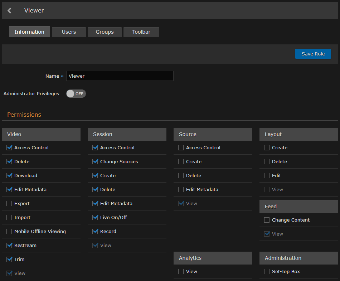Uncheck Restream under Video permissions
Viewport: 340px width, 281px height.
click(9, 245)
